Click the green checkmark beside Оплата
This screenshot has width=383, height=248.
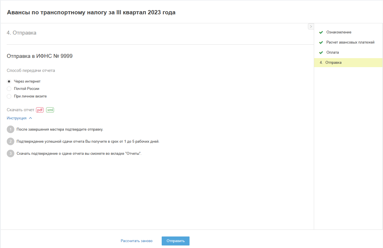[321, 53]
